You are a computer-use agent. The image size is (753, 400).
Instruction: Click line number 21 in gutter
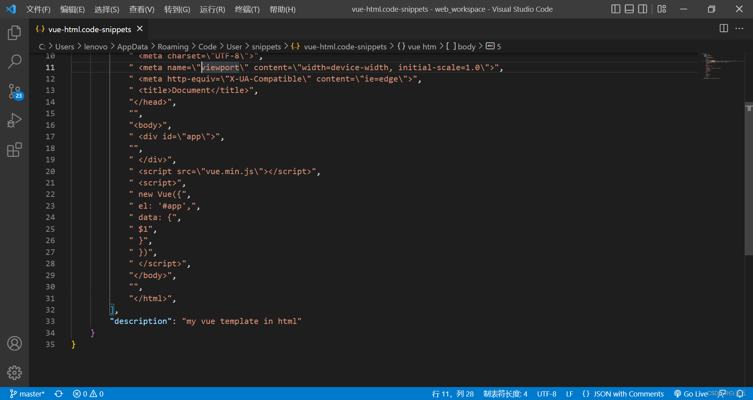[50, 183]
